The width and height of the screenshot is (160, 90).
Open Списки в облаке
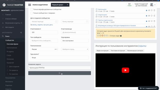11,19
